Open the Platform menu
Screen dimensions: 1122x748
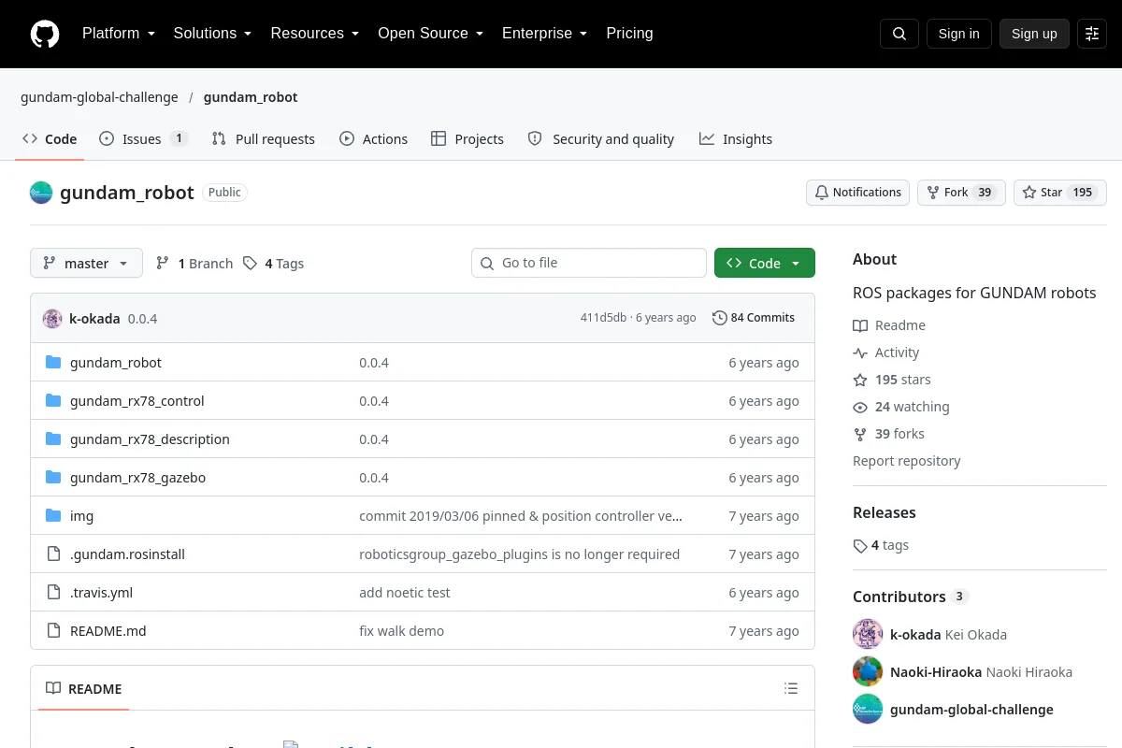[x=119, y=34]
